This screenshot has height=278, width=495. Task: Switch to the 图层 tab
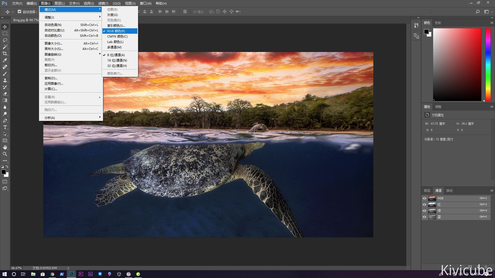click(x=427, y=191)
